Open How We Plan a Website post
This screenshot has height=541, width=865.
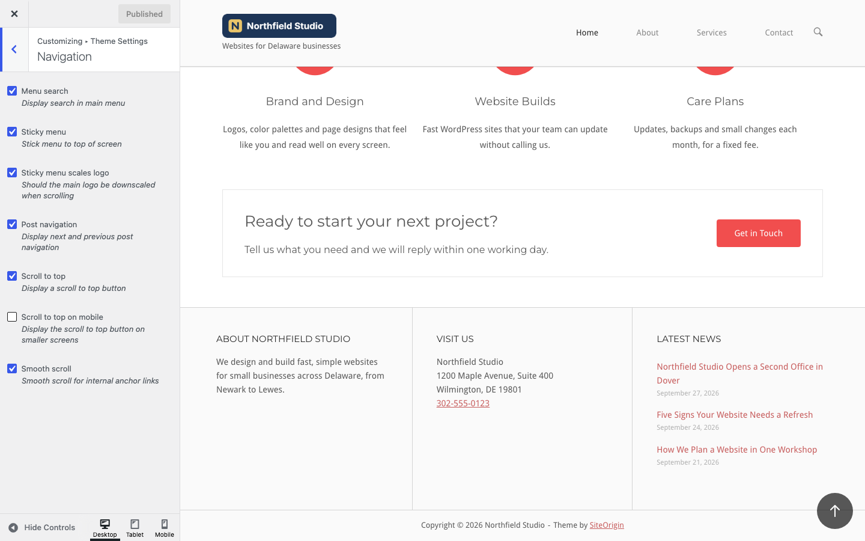click(737, 450)
